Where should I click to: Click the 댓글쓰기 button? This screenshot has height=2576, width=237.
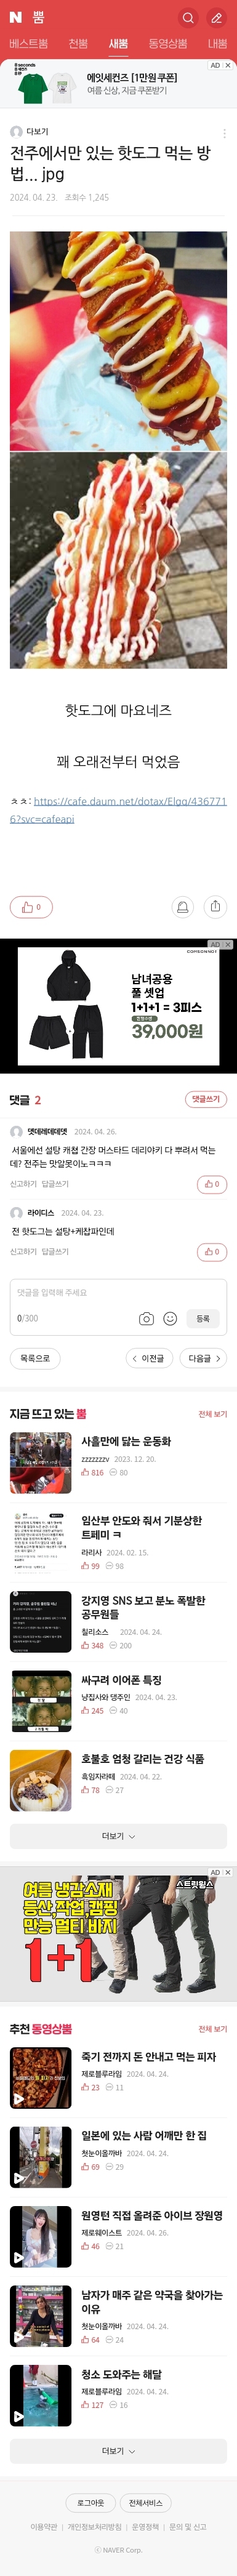click(206, 1099)
